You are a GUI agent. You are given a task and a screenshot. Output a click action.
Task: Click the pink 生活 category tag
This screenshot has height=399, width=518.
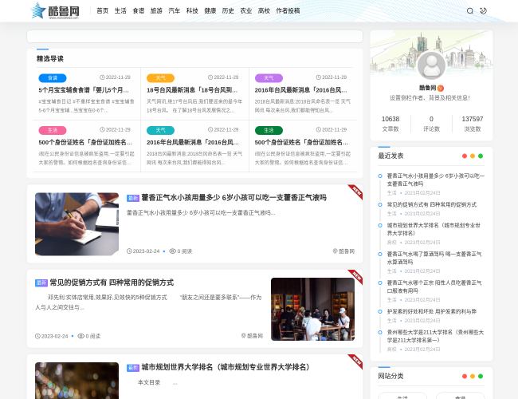tap(53, 130)
